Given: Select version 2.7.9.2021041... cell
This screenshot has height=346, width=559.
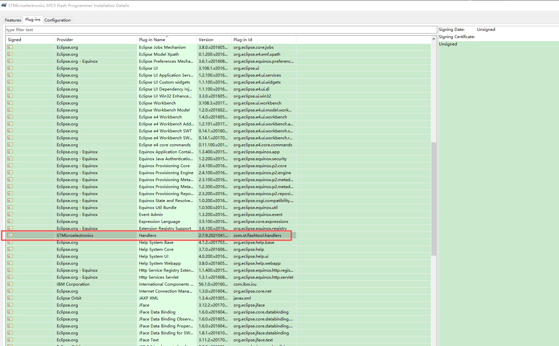Looking at the screenshot, I should [x=213, y=235].
